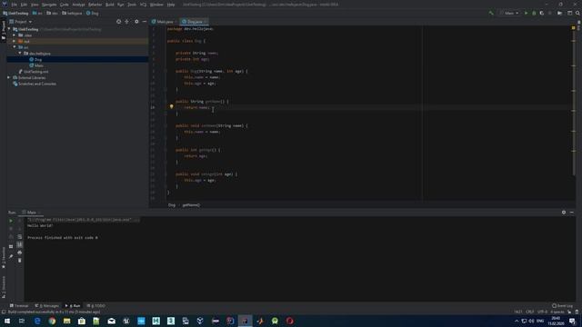Click the Project vertical side tab

pos(4,31)
